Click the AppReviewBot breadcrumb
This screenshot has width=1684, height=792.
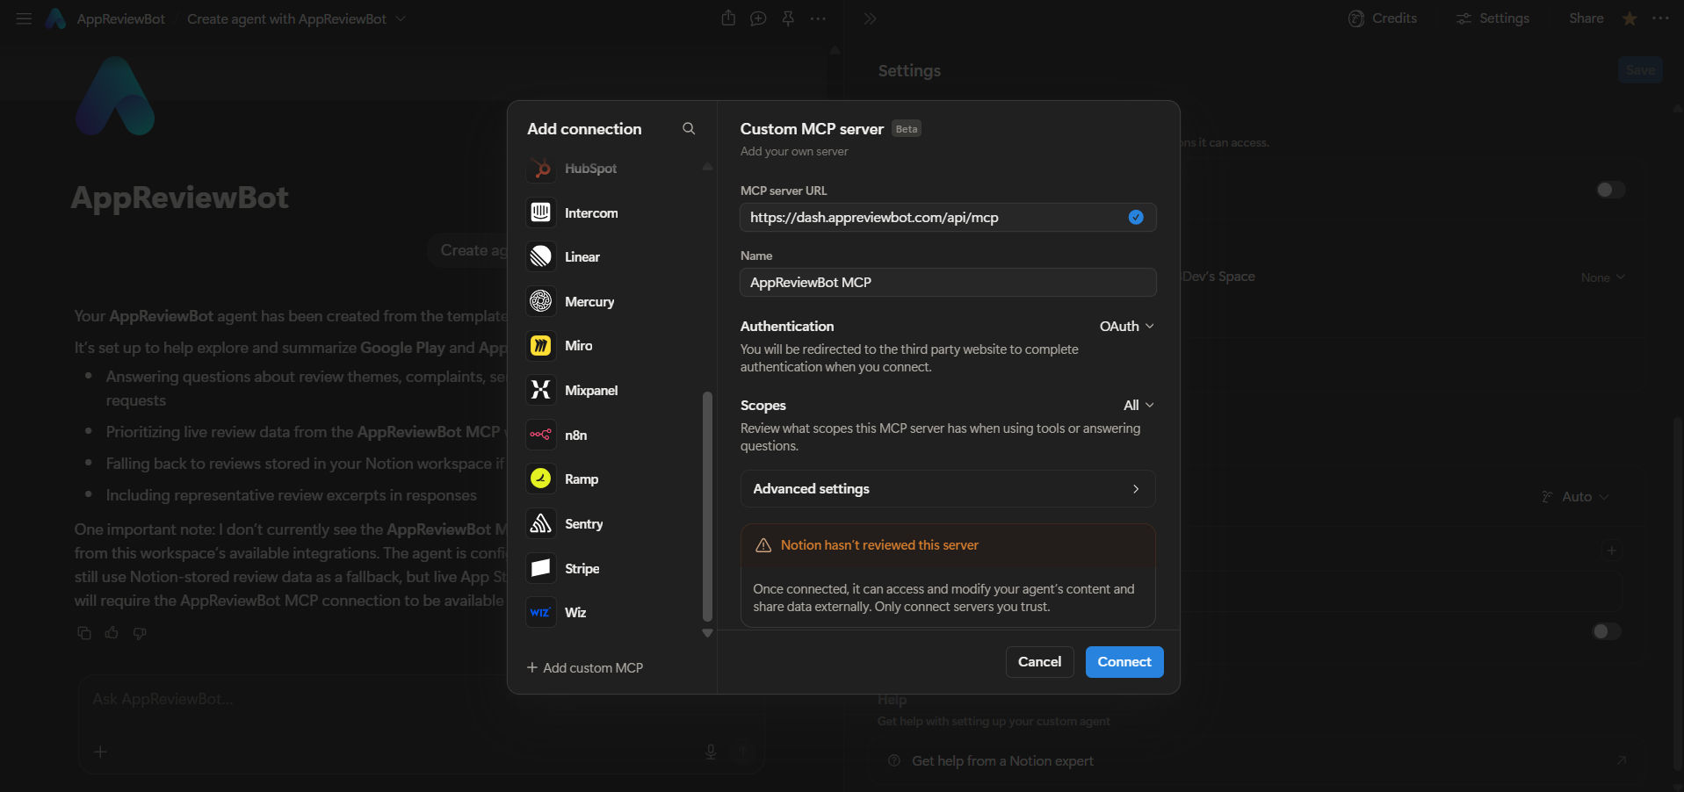(x=120, y=19)
